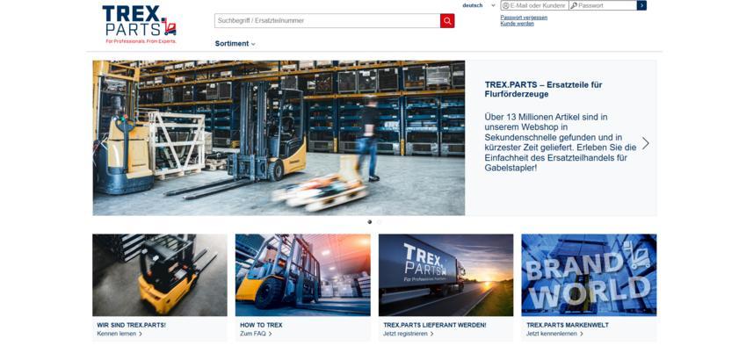
Task: Click the E-Mail oder Kundennummer field
Action: [x=534, y=5]
